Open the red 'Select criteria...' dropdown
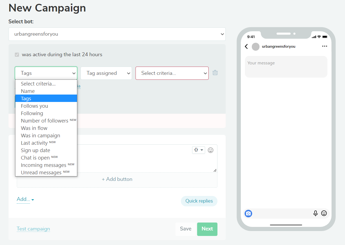Screen dimensions: 345x245 click(172, 73)
